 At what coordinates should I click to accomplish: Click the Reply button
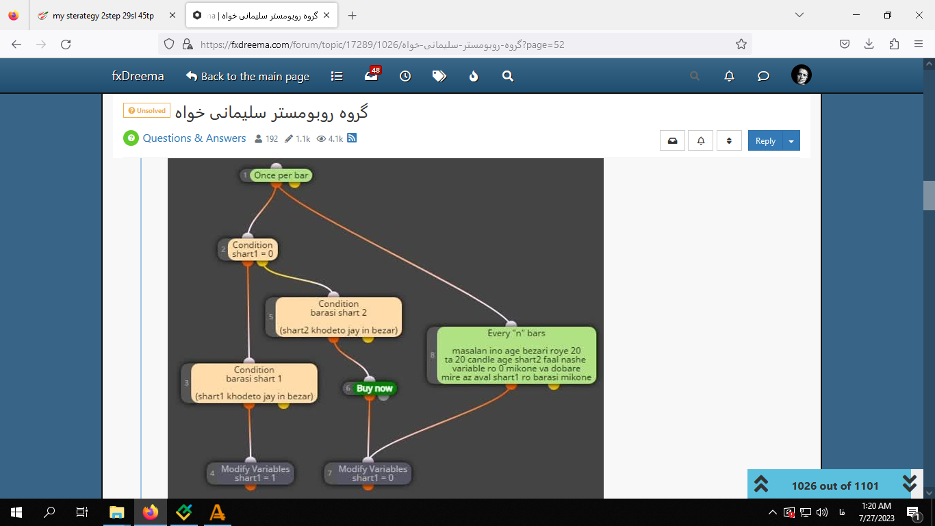click(x=765, y=140)
